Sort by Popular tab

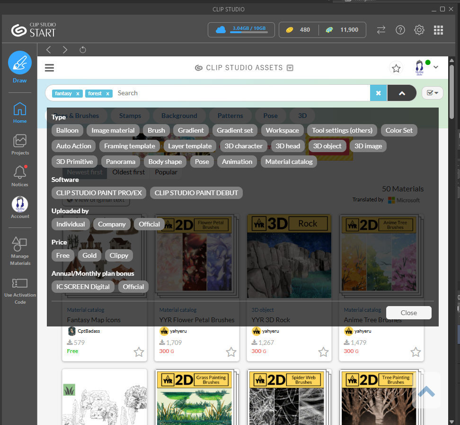pos(166,172)
